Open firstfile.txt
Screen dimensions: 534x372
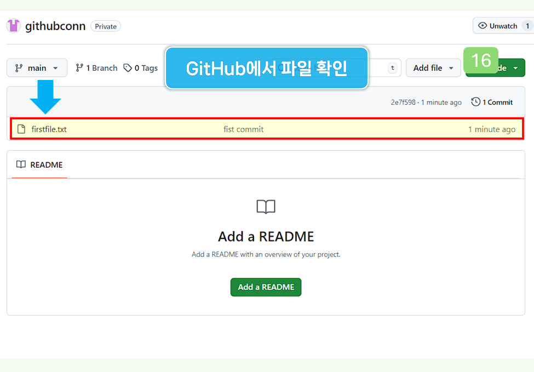click(49, 129)
